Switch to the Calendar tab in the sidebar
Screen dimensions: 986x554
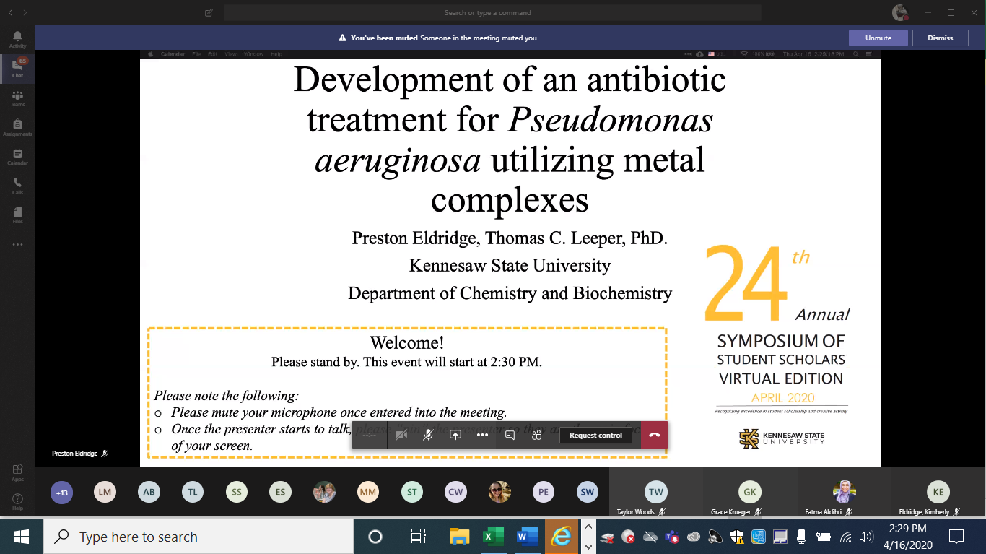click(17, 157)
